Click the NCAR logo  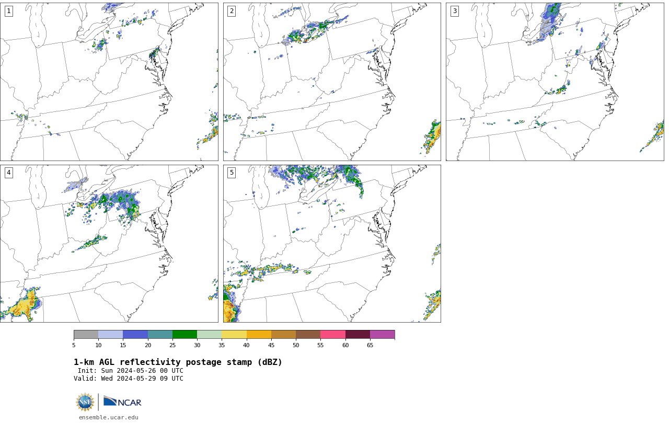122,402
